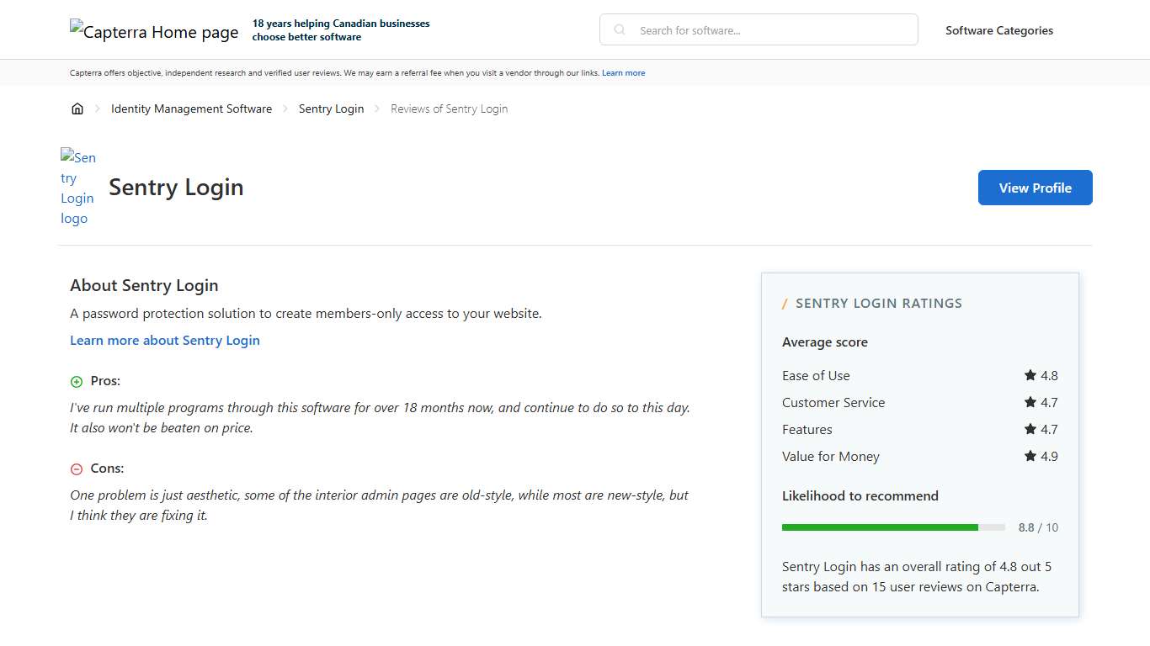Click the star beside Customer Service rating
1150x646 pixels.
1029,402
